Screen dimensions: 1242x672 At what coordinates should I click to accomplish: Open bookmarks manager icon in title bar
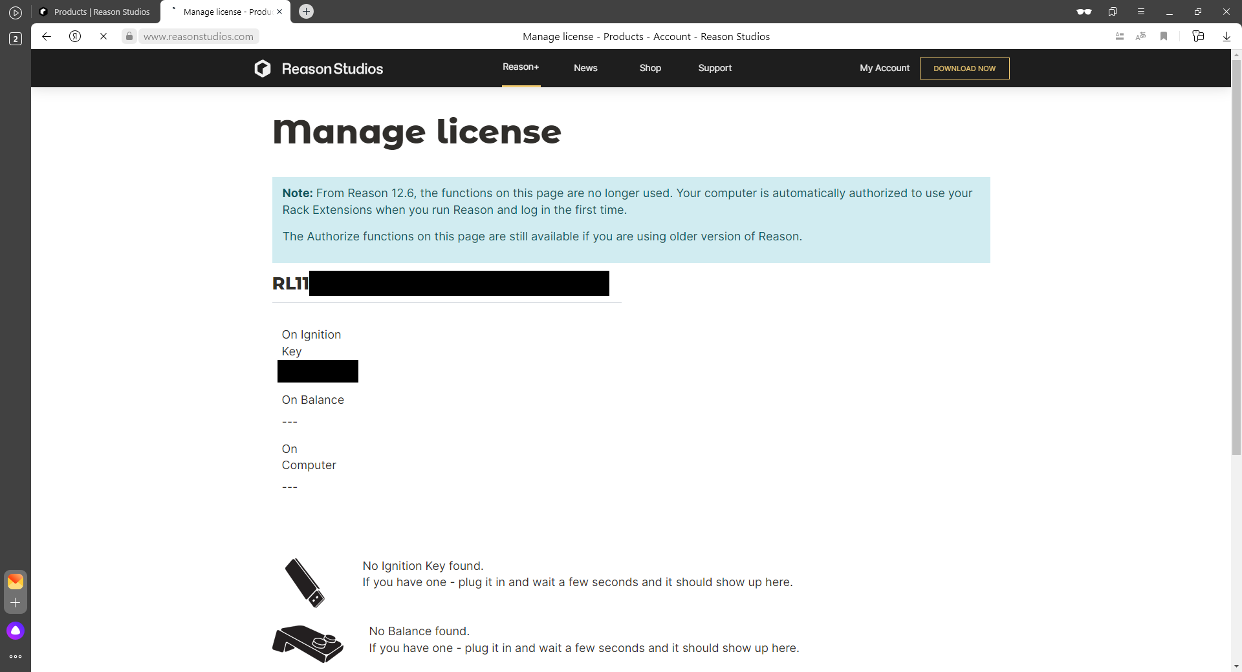coord(1113,12)
